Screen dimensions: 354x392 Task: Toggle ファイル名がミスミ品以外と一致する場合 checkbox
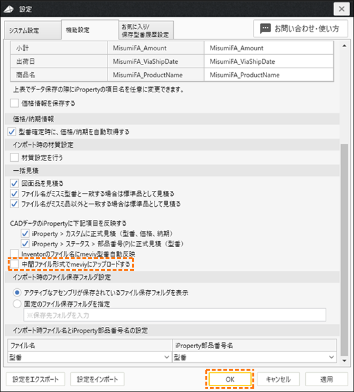tap(14, 204)
